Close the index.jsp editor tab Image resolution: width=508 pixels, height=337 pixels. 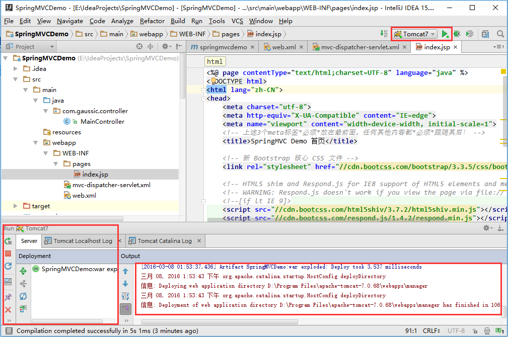(x=456, y=47)
